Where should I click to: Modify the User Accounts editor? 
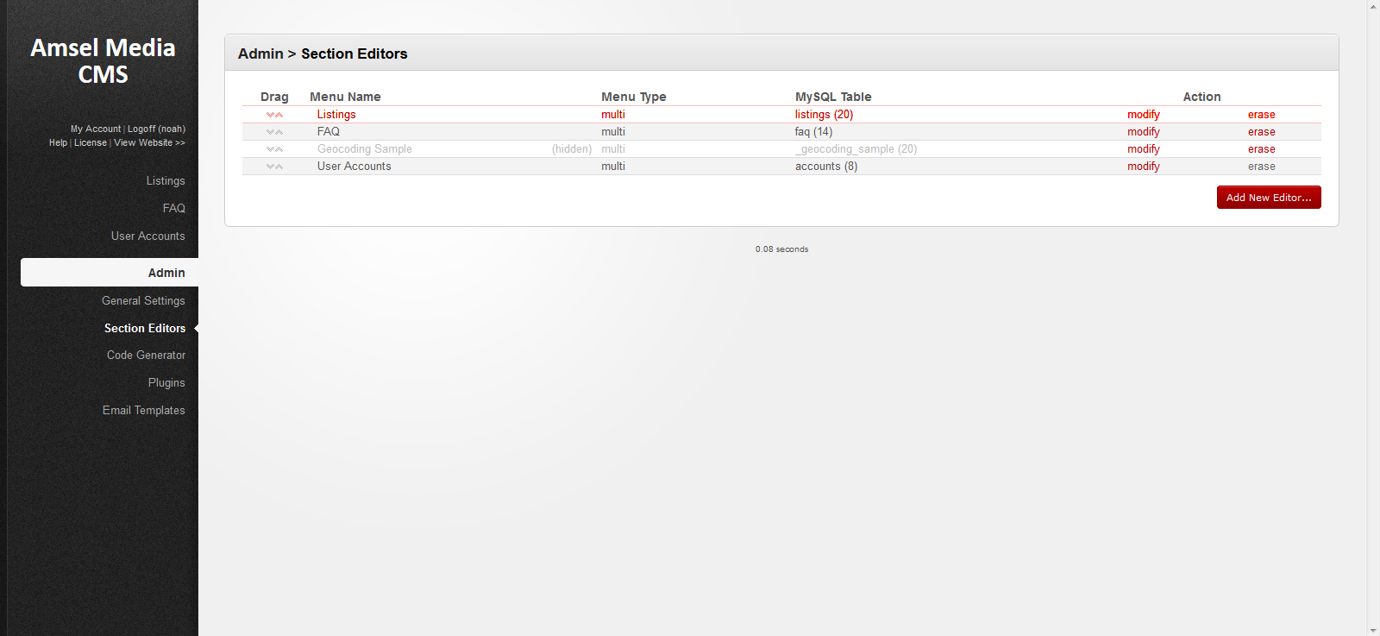[1143, 167]
